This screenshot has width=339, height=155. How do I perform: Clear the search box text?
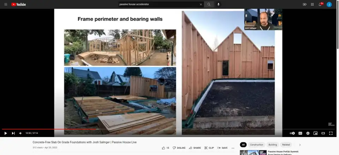click(201, 4)
